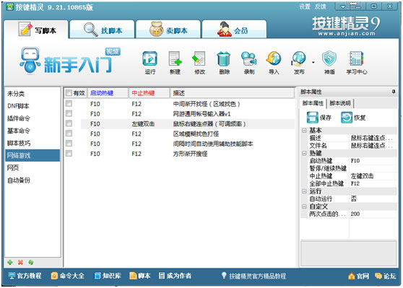The height and width of the screenshot is (288, 403).
Task: Check the 方形渐开搜怪 script checkbox
Action: point(69,153)
